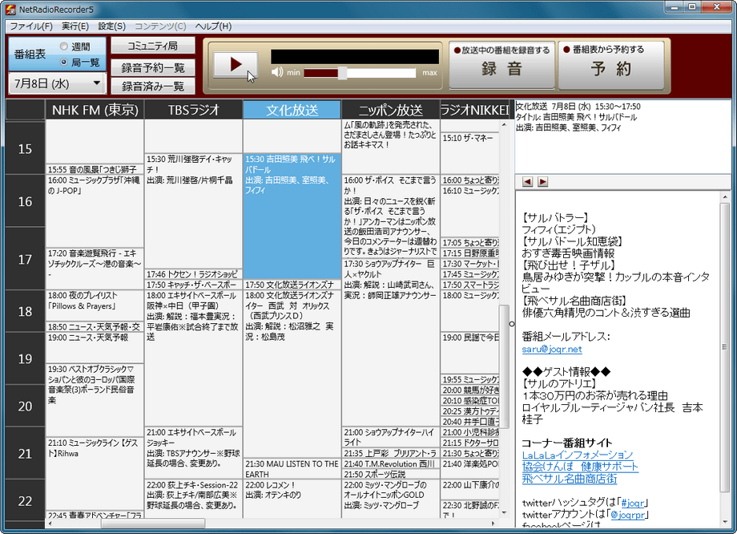Open the 設定(S) menu
The image size is (737, 534).
tap(111, 26)
